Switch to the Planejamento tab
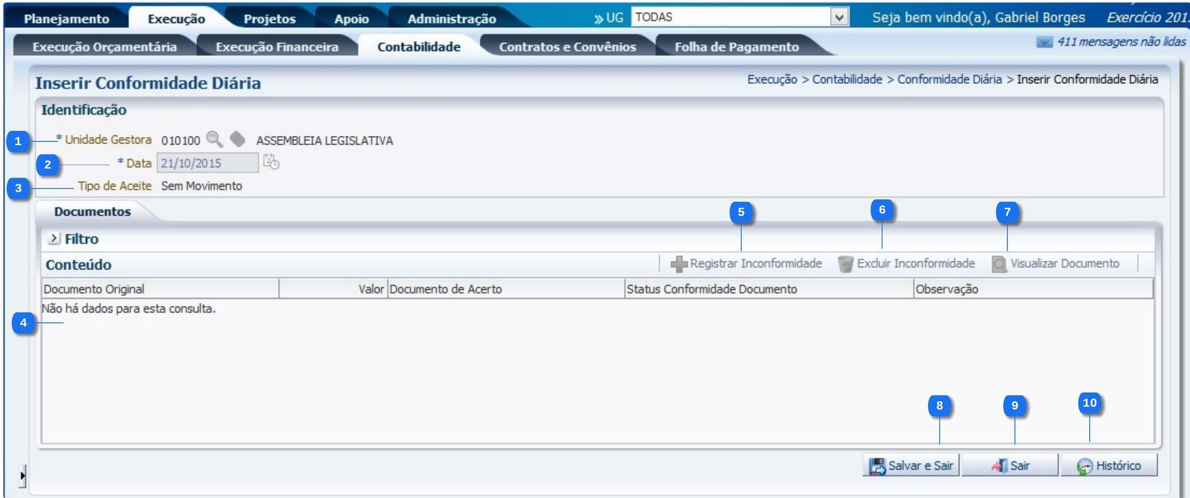Image resolution: width=1190 pixels, height=498 pixels. pos(67,19)
